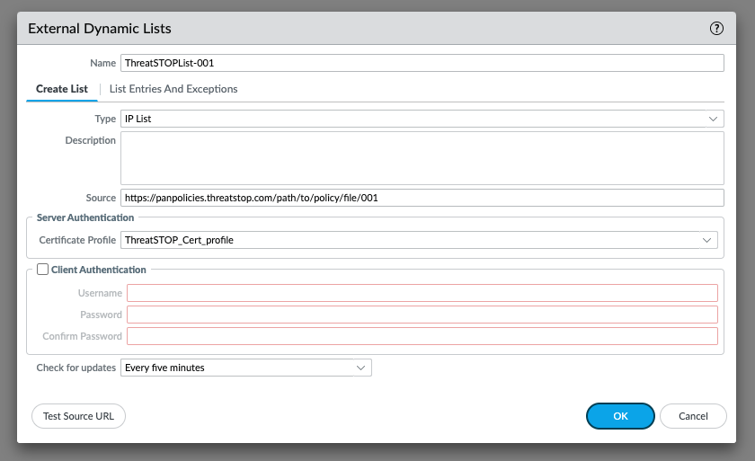Click the Username input field
Screen dimensions: 755x461
point(422,293)
